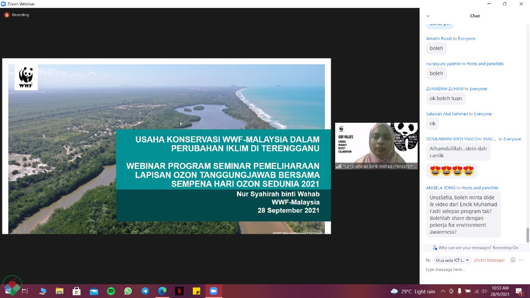Viewport: 530px width, 298px height.
Task: Click the Meet Now camera tray icon
Action: pos(451,291)
